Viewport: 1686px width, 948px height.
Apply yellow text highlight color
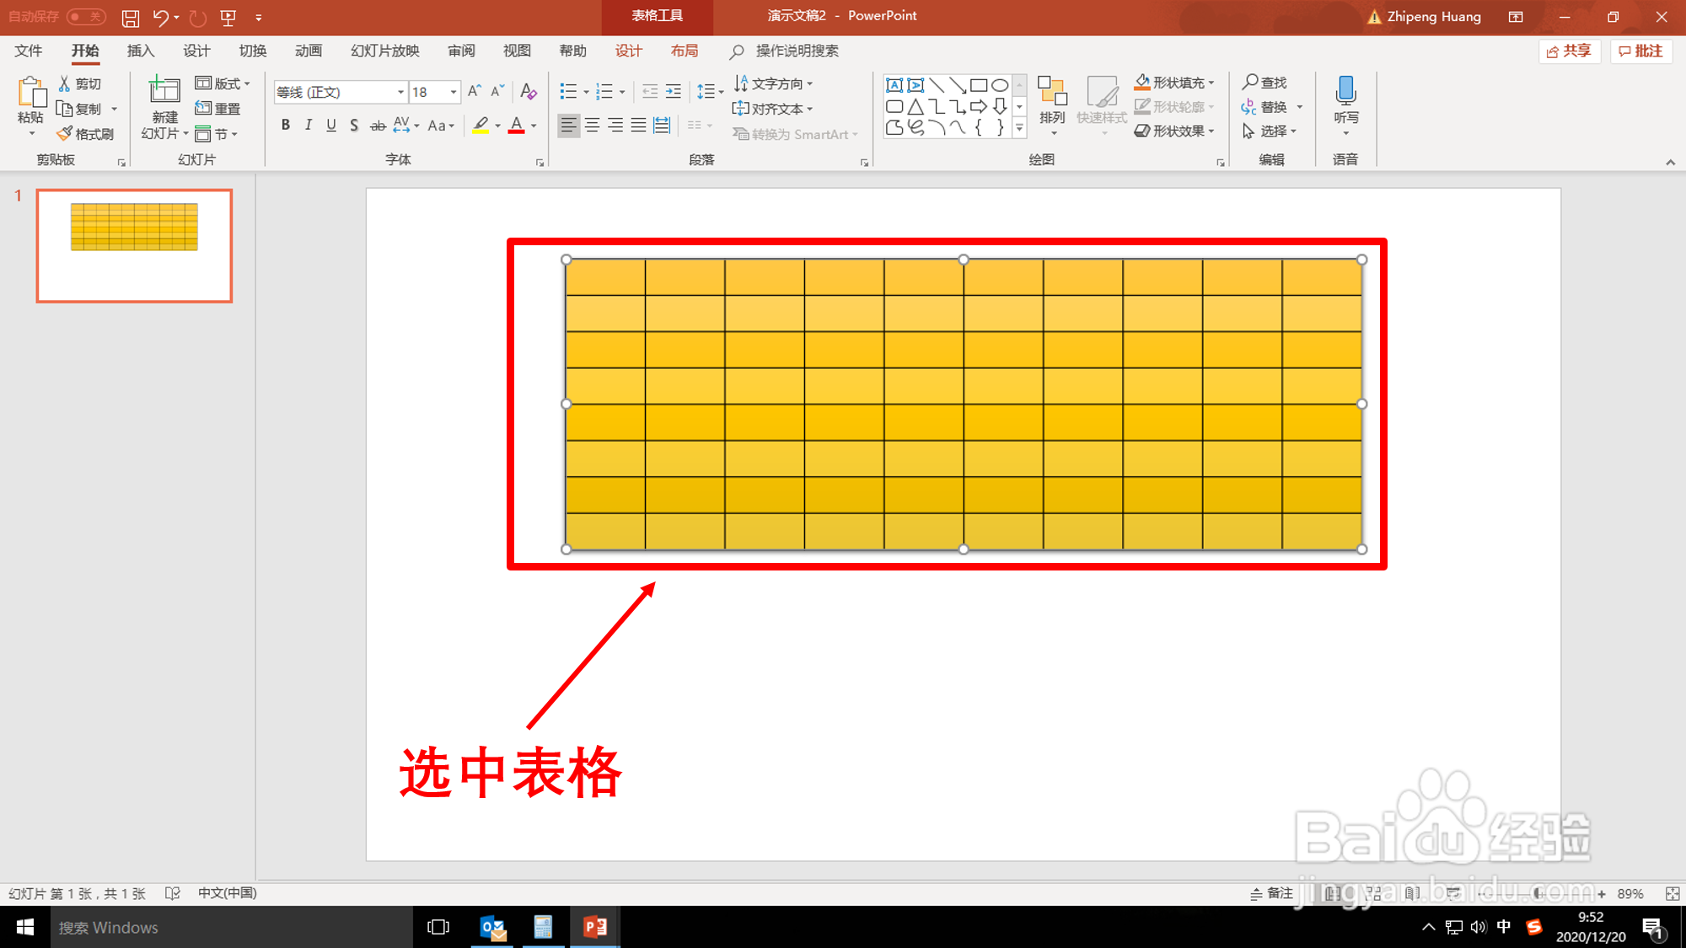pos(481,126)
